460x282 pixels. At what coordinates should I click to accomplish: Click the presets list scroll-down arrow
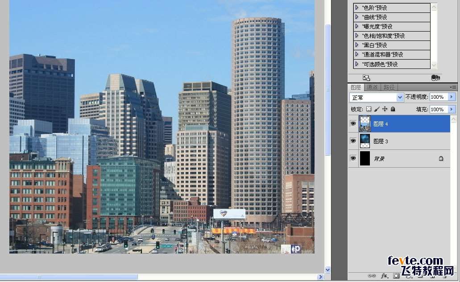click(x=434, y=65)
